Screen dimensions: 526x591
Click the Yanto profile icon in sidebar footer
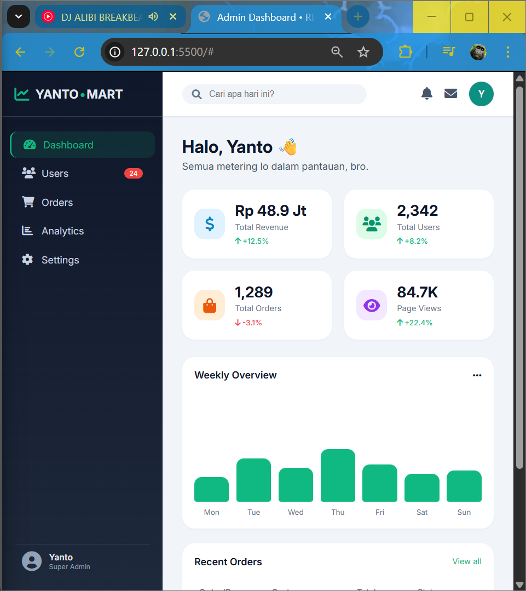(x=32, y=561)
